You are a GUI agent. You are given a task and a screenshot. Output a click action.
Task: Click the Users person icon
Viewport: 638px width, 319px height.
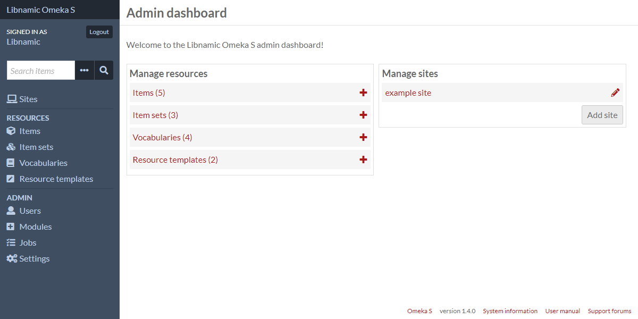coord(11,211)
